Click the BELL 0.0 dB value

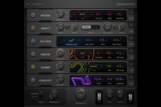click(102, 40)
